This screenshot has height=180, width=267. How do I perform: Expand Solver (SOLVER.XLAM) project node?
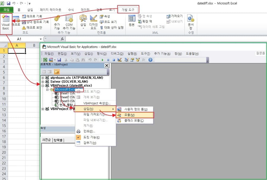(x=43, y=82)
